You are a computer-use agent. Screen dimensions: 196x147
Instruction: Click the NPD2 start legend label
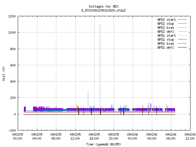click(x=167, y=20)
